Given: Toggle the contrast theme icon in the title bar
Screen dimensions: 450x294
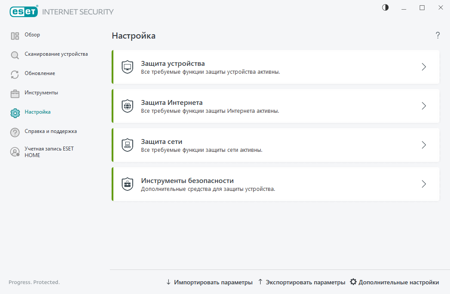Looking at the screenshot, I should click(x=385, y=8).
